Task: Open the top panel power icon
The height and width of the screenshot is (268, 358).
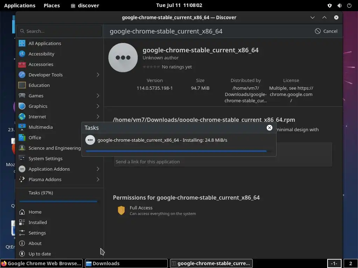Action: coord(349,6)
